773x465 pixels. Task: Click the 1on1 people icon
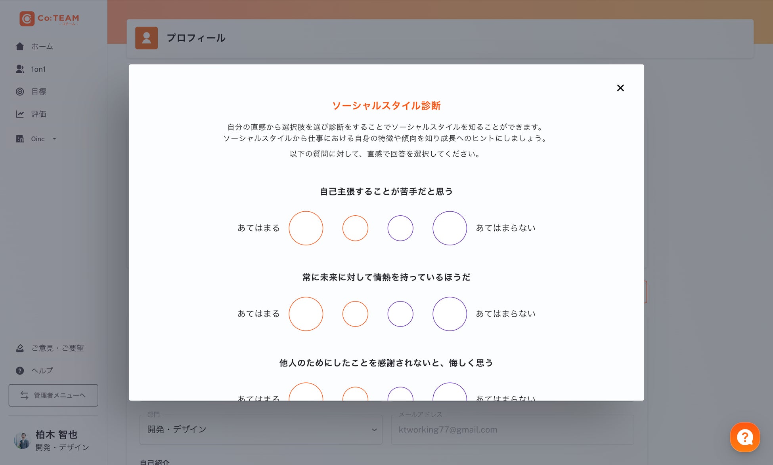pyautogui.click(x=20, y=69)
